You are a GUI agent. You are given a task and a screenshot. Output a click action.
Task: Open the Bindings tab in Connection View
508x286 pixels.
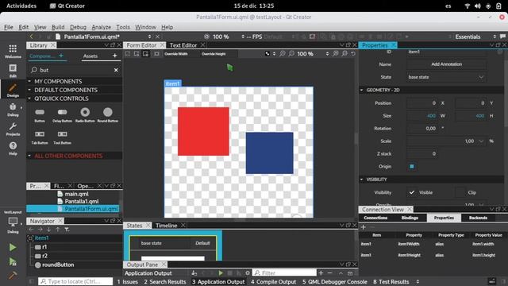pos(410,218)
